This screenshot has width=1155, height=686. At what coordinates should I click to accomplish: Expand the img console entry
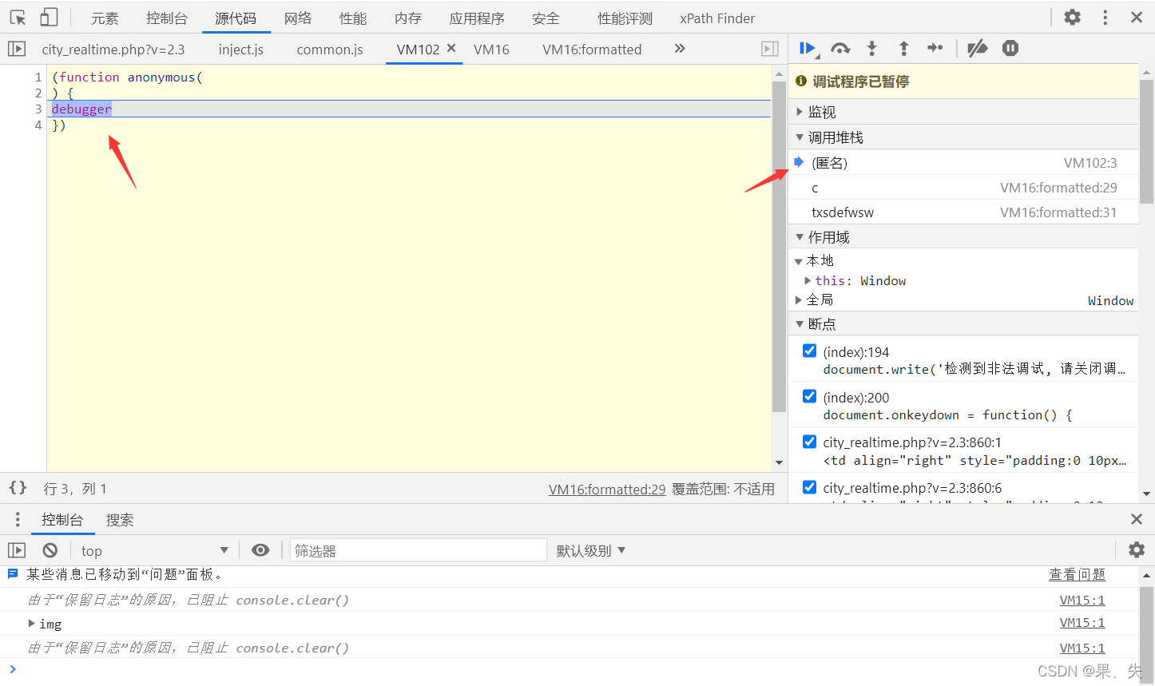coord(32,624)
